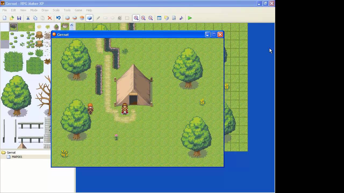Select the Ellipse draw tool

tap(113, 18)
